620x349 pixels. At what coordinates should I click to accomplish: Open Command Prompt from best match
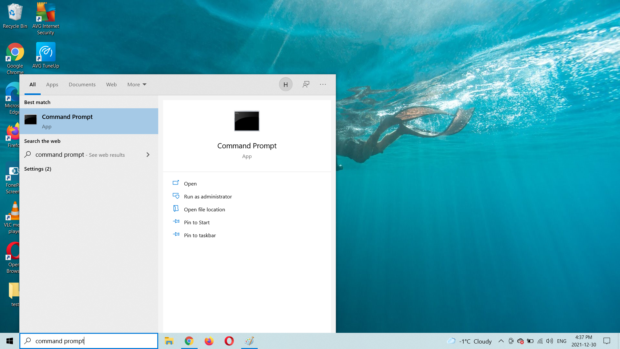(x=67, y=121)
